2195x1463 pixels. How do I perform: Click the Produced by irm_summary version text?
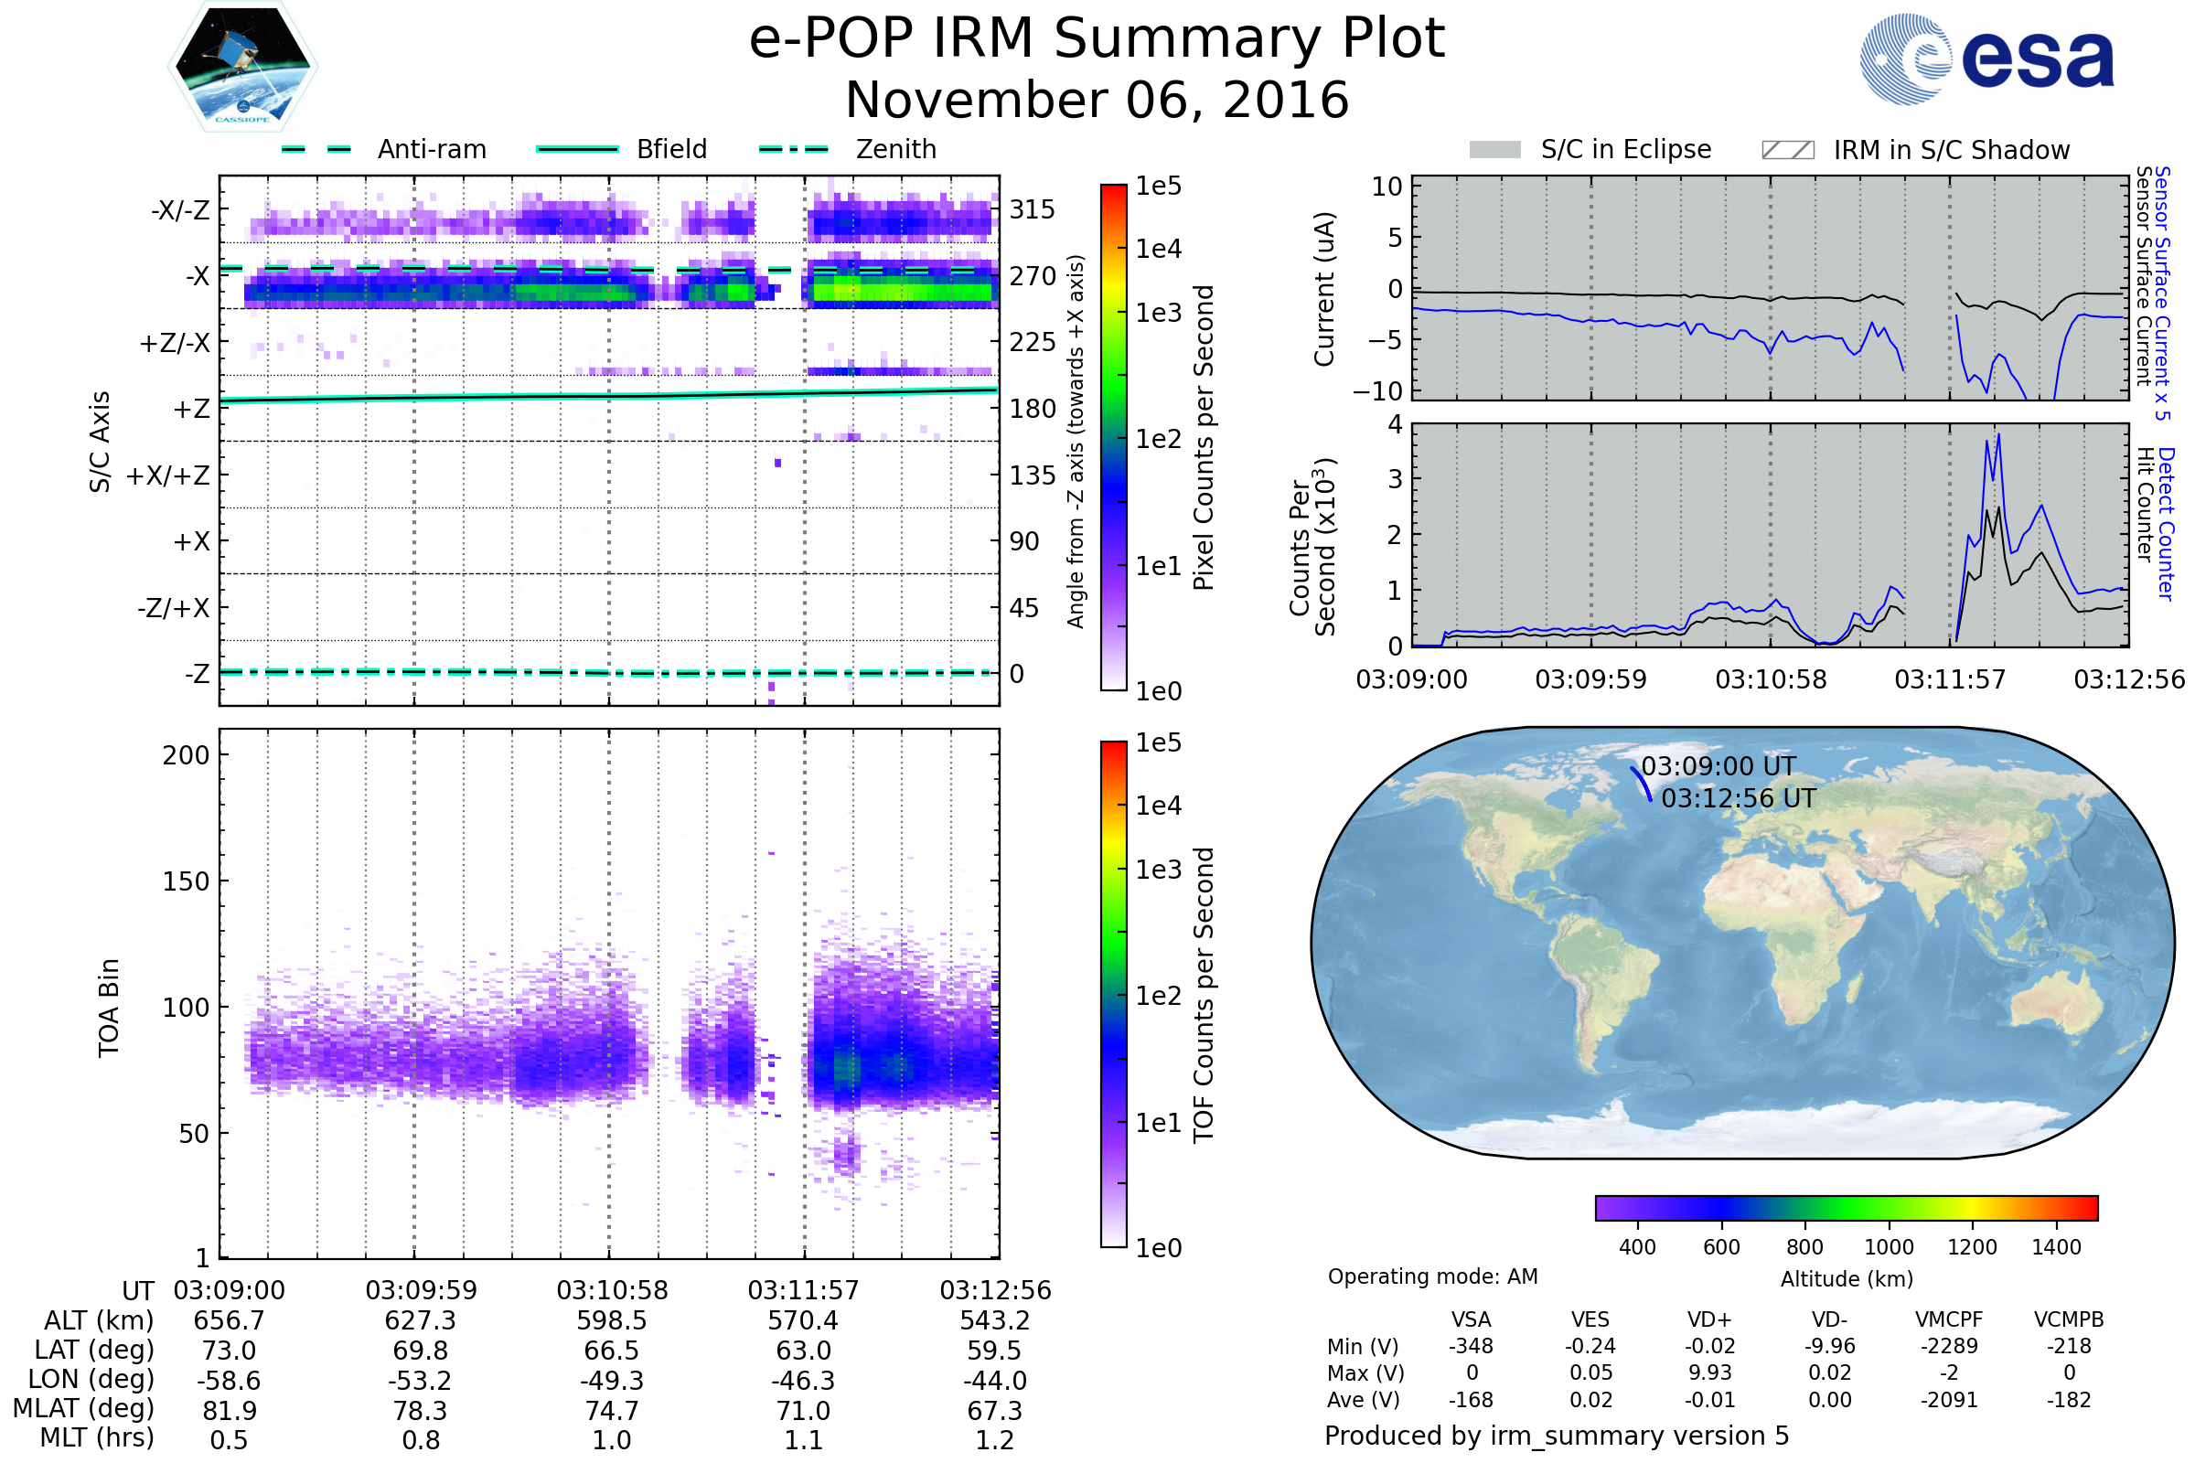[x=1556, y=1436]
